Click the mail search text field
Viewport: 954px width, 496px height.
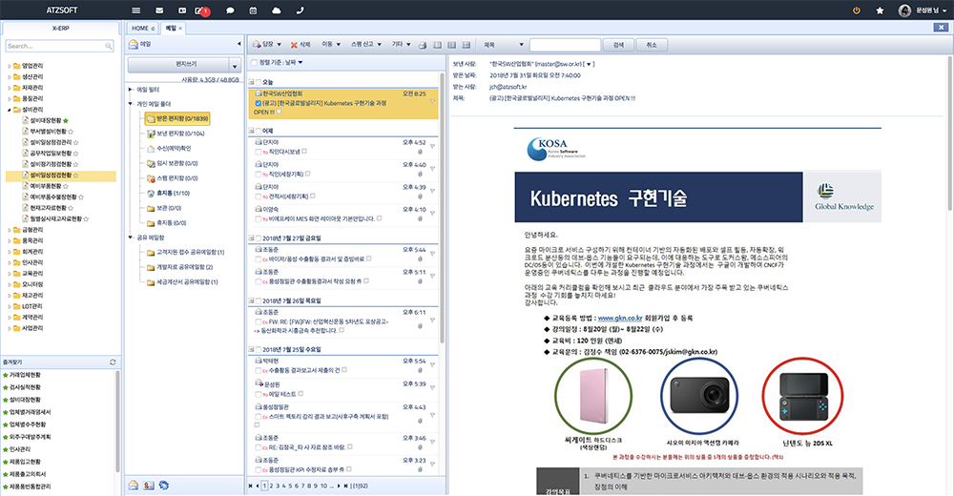565,45
